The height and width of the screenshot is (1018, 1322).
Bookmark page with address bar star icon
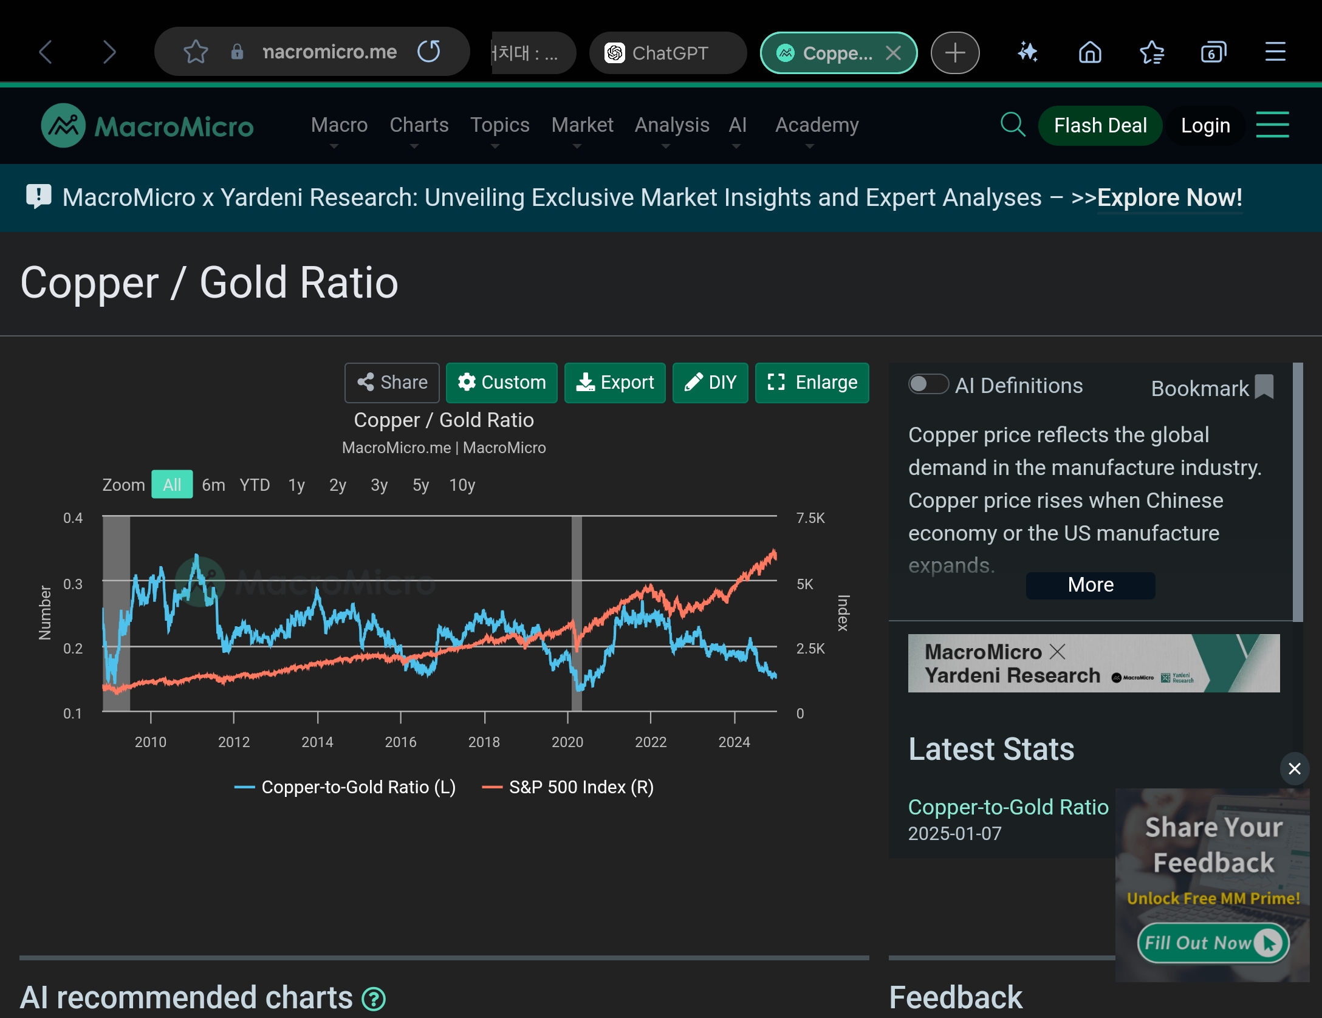[x=196, y=52]
